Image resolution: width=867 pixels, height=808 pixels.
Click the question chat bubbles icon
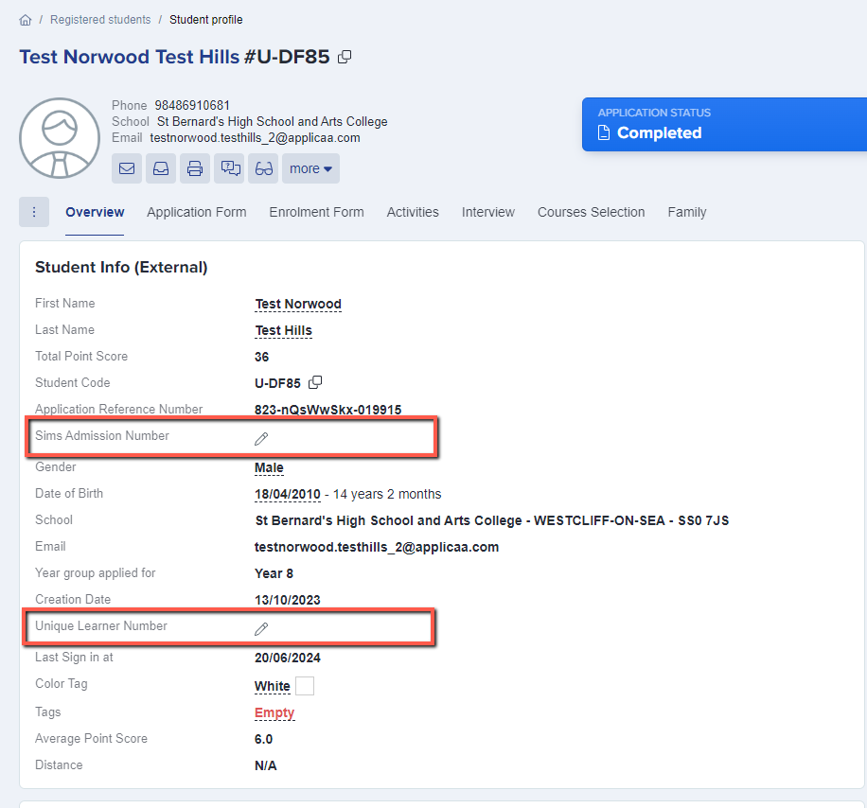(x=229, y=168)
